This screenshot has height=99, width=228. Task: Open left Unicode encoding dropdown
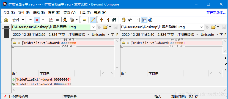100,35
